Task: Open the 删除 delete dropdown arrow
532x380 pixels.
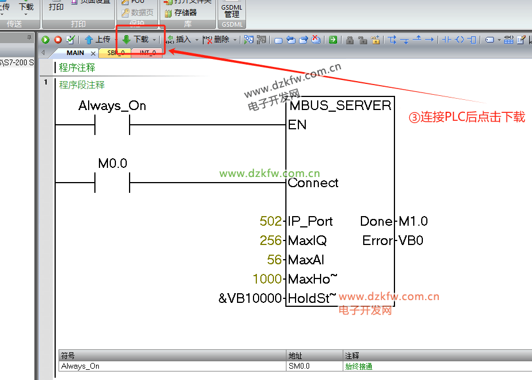Action: (235, 40)
